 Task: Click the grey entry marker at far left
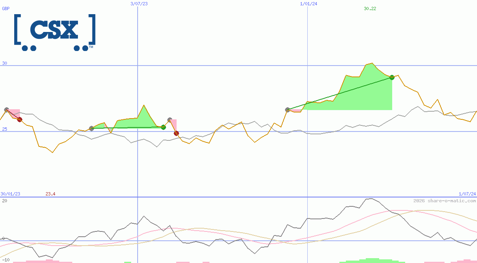click(6, 108)
